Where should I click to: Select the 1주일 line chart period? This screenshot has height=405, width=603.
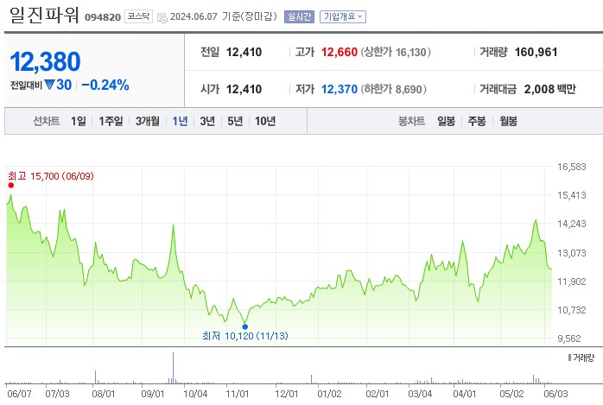point(111,121)
